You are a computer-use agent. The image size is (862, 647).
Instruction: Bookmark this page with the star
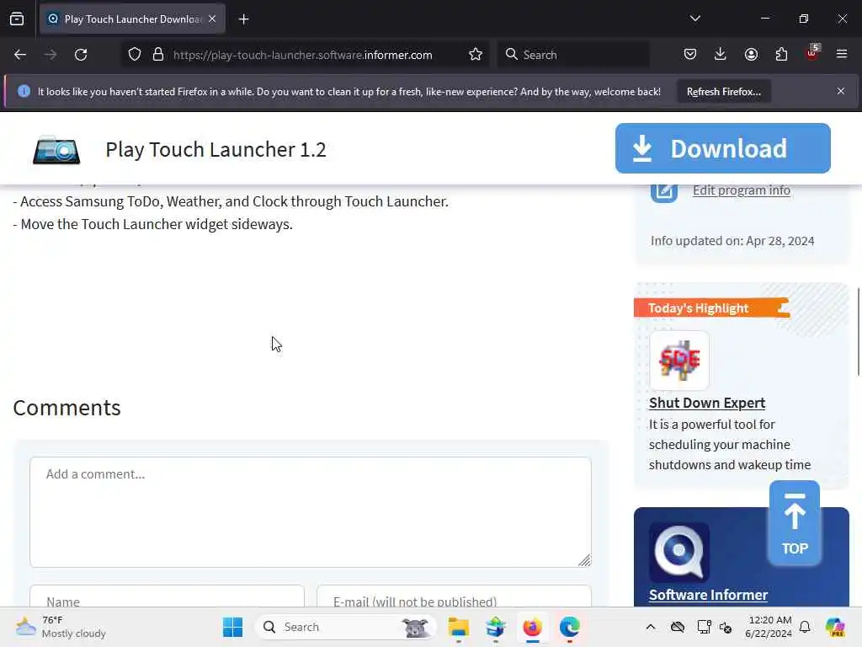(476, 55)
